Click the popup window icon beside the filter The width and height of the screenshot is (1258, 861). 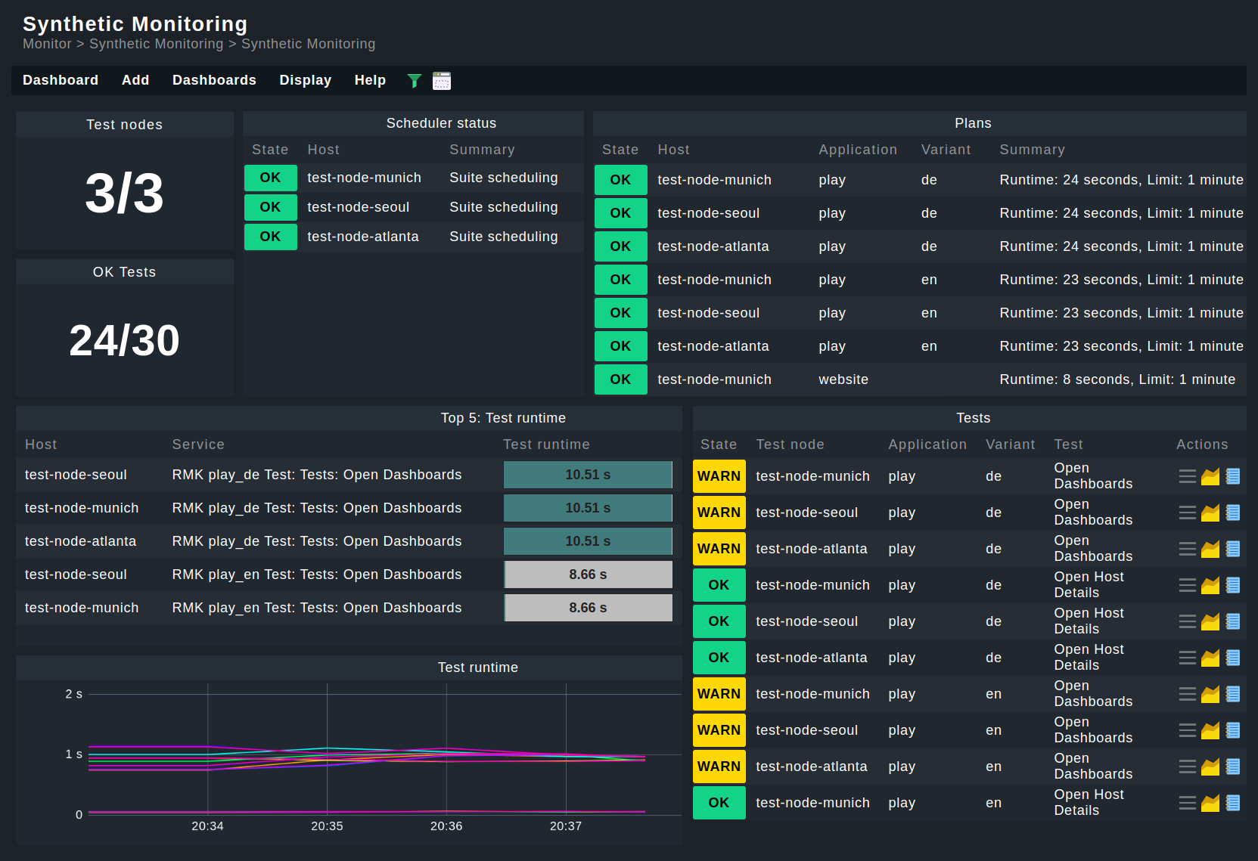pyautogui.click(x=442, y=80)
